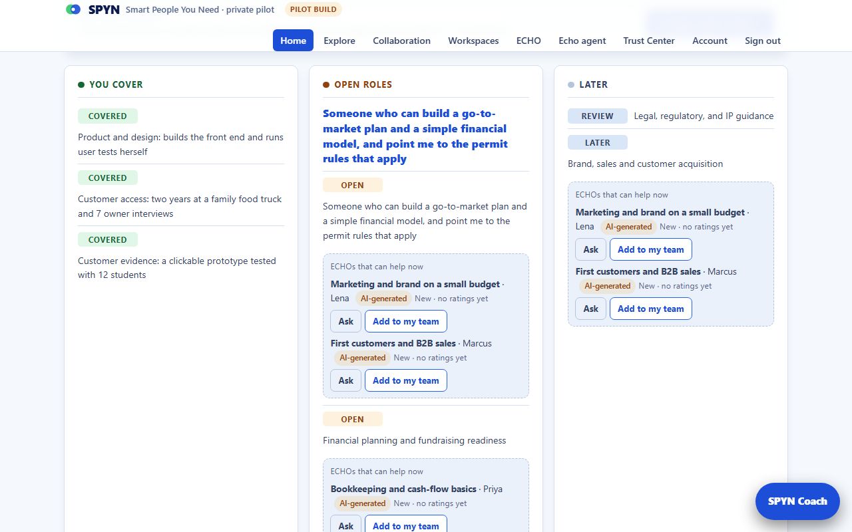Select 'Brand, sales and customer acquisition' text
The image size is (852, 532).
click(x=645, y=164)
